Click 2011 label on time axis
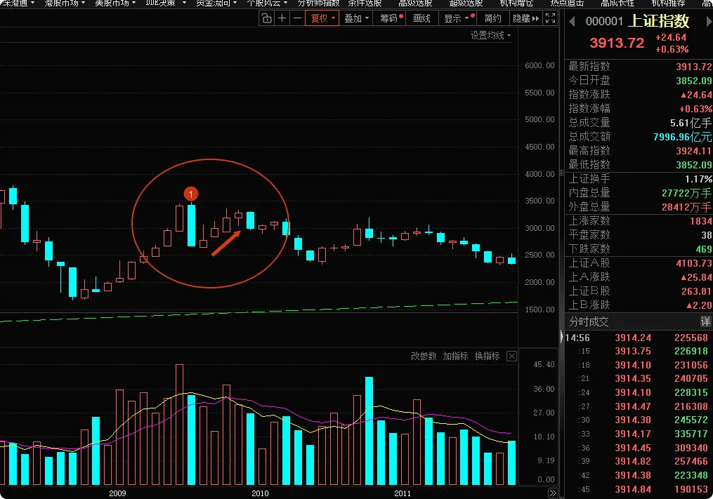Viewport: 713px width, 499px height. (402, 493)
